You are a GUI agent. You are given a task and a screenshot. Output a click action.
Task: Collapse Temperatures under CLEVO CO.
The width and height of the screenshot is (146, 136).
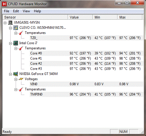[16, 33]
